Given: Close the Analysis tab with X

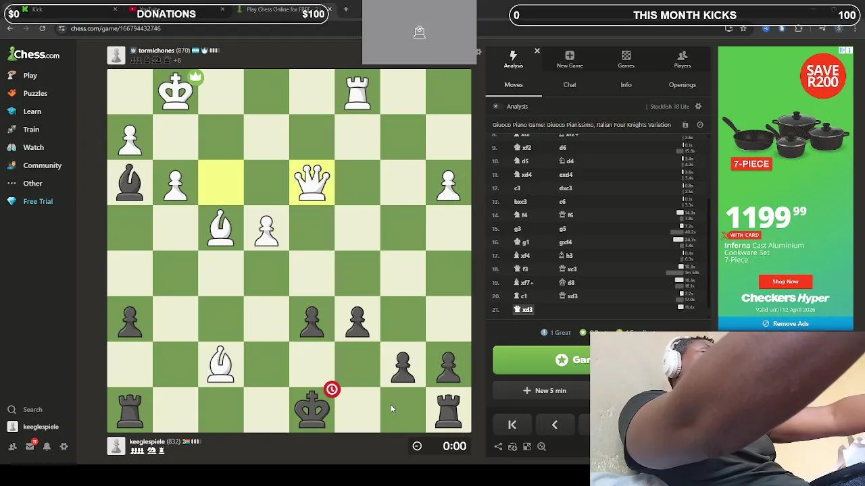Looking at the screenshot, I should click(x=537, y=51).
